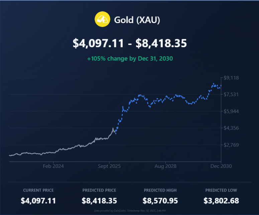Click the Predicted High value $8,570.95

point(160,201)
